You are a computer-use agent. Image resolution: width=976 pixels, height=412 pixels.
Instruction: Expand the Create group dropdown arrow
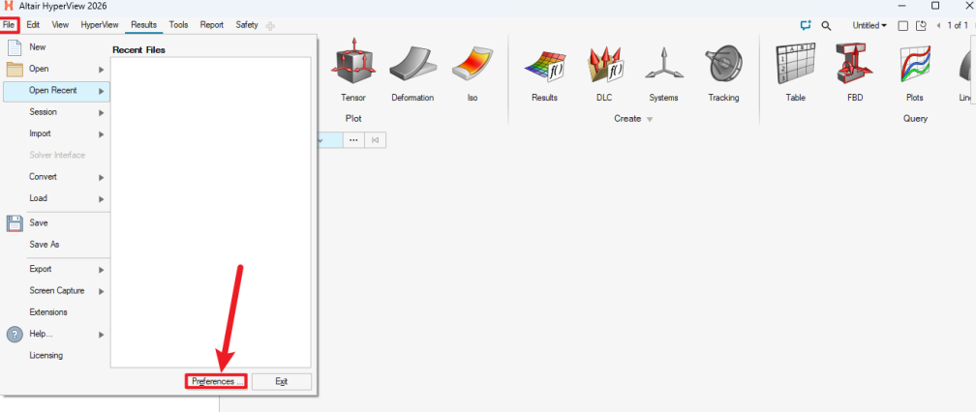[x=650, y=119]
